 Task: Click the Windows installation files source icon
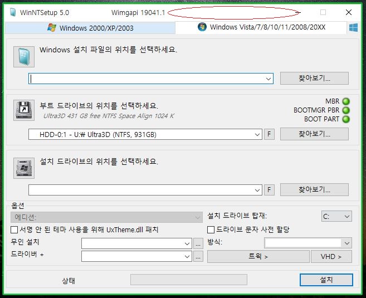[24, 57]
